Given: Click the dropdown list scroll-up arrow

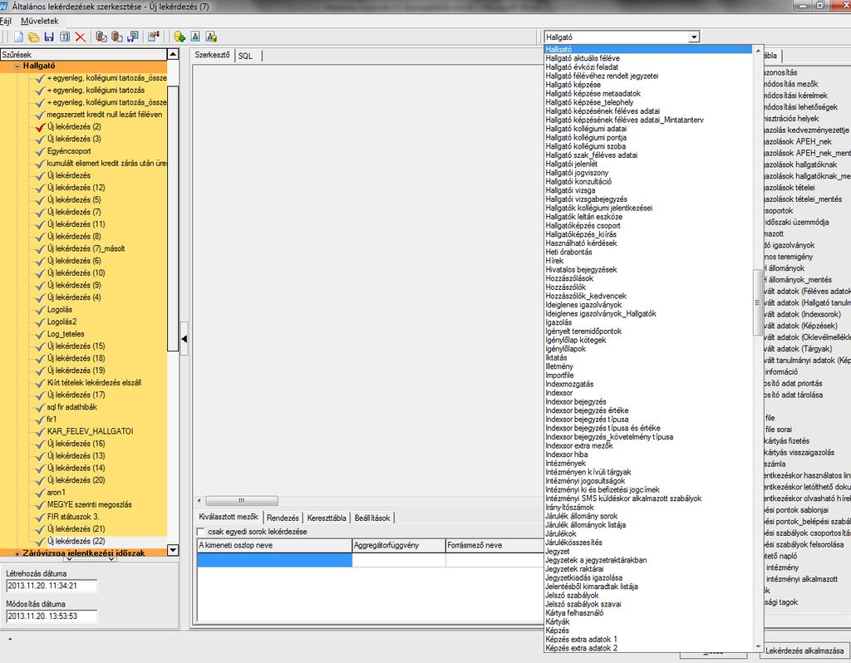Looking at the screenshot, I should [x=758, y=49].
